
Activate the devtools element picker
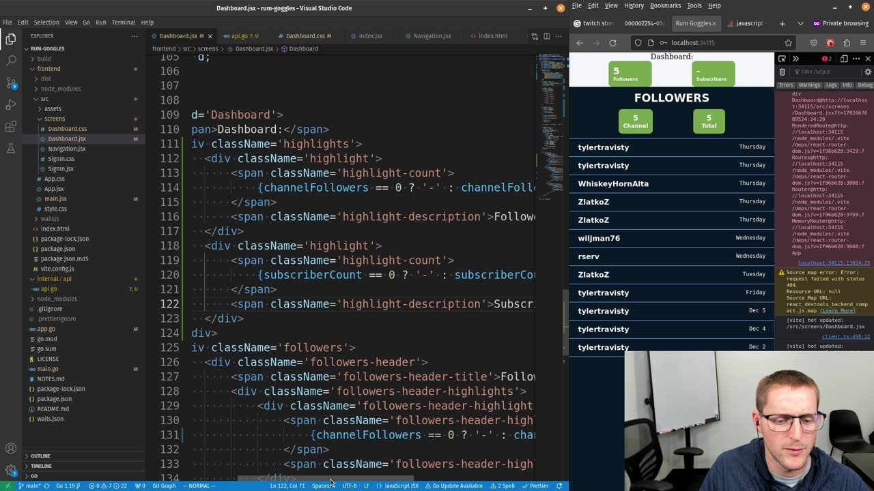(x=783, y=59)
